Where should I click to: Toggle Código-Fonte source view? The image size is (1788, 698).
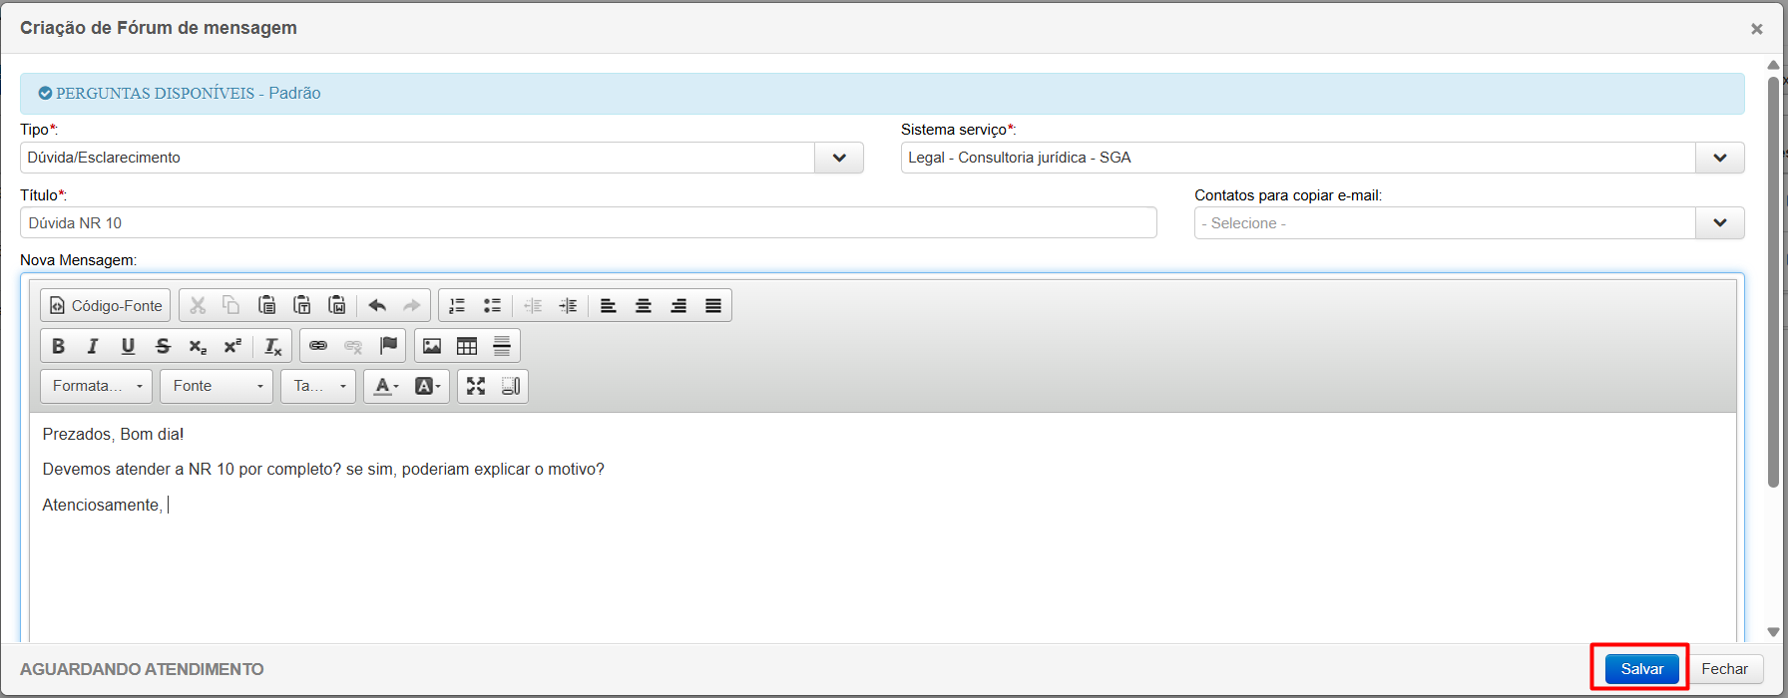[x=106, y=306]
